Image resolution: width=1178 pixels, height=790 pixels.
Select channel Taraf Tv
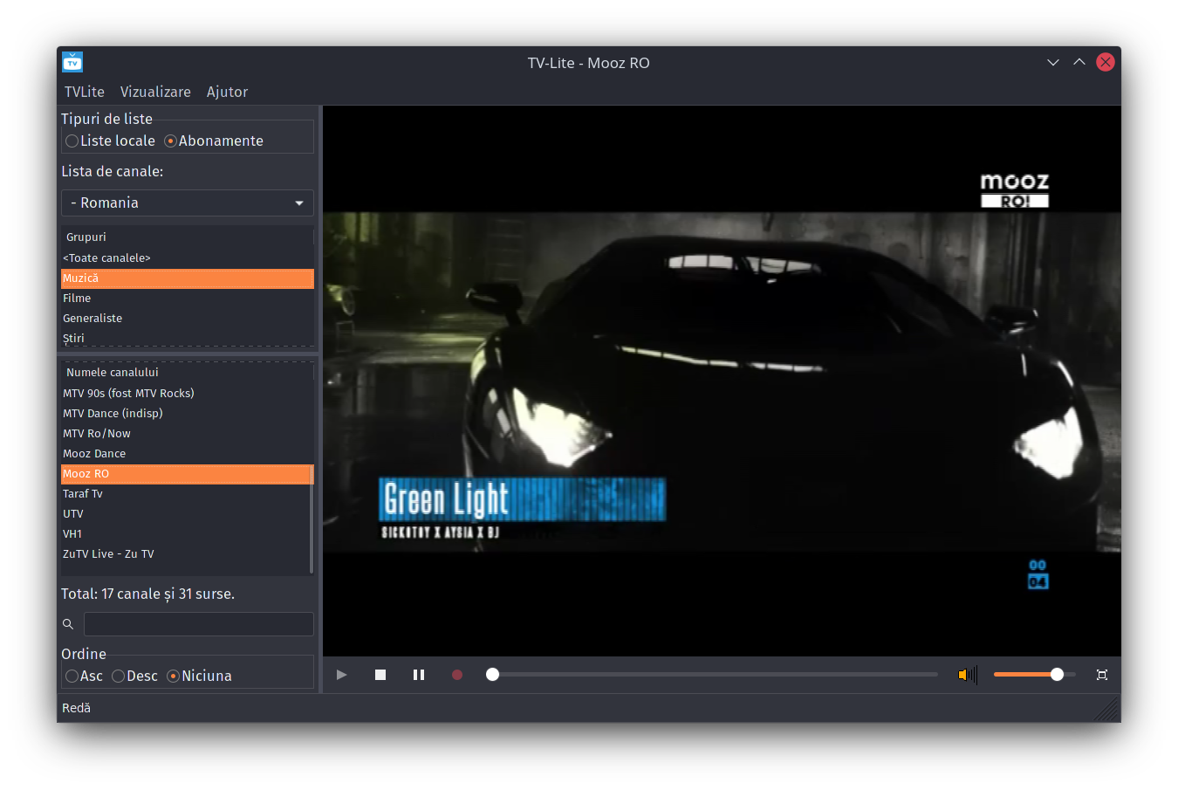click(x=185, y=493)
